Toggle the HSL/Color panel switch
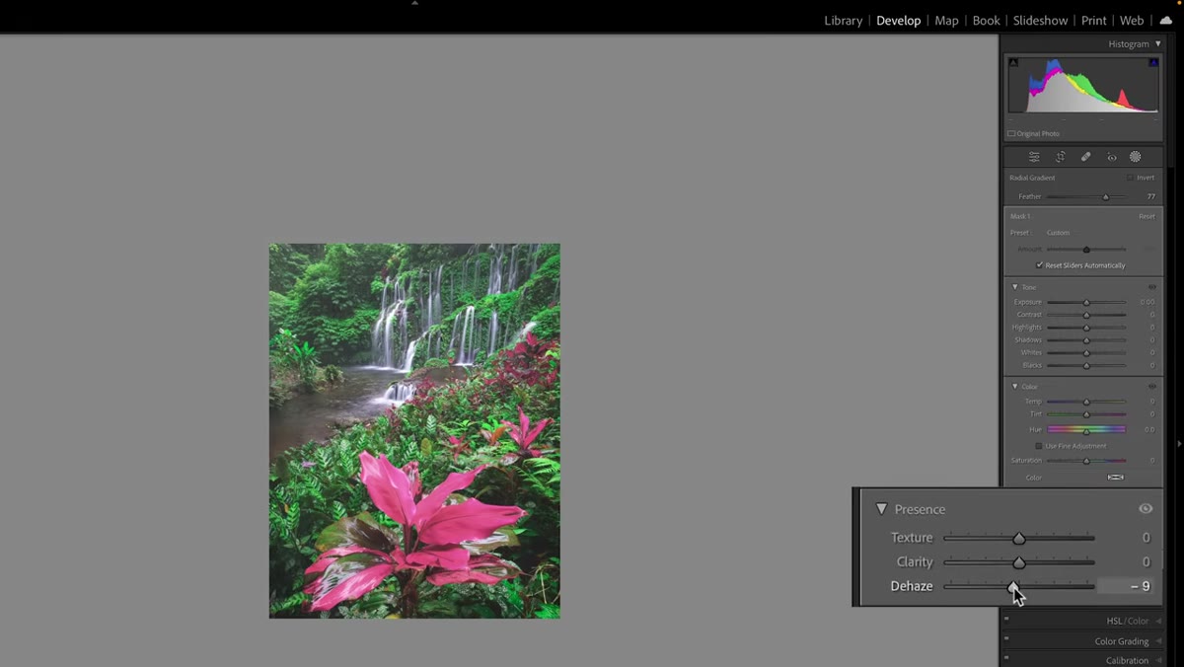The width and height of the screenshot is (1184, 667). [1006, 620]
